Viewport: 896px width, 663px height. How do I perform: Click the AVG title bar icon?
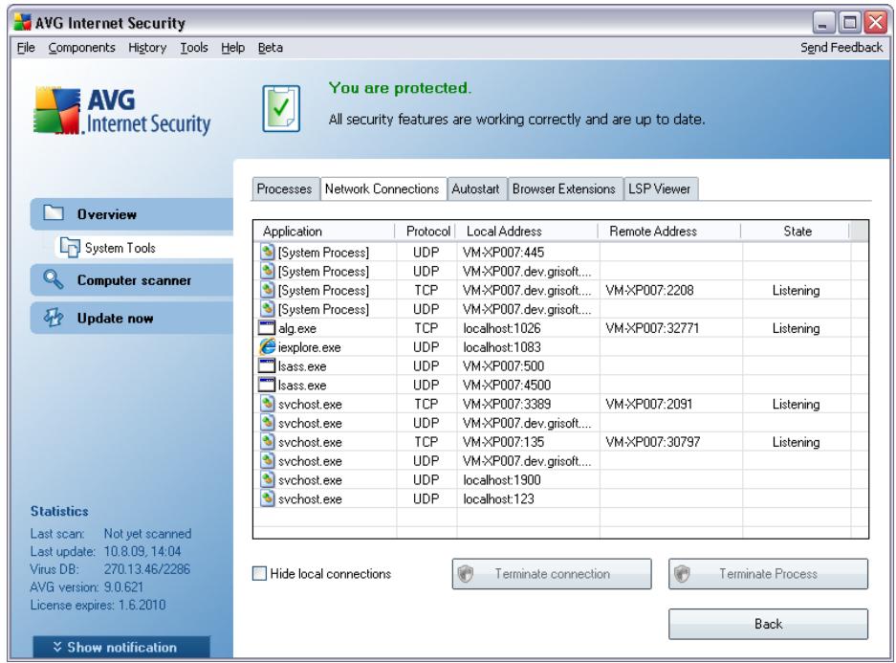pyautogui.click(x=22, y=22)
